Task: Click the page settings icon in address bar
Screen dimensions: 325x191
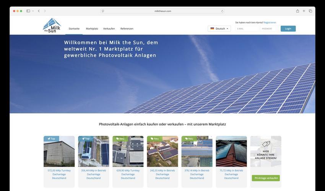Action: (x=103, y=11)
